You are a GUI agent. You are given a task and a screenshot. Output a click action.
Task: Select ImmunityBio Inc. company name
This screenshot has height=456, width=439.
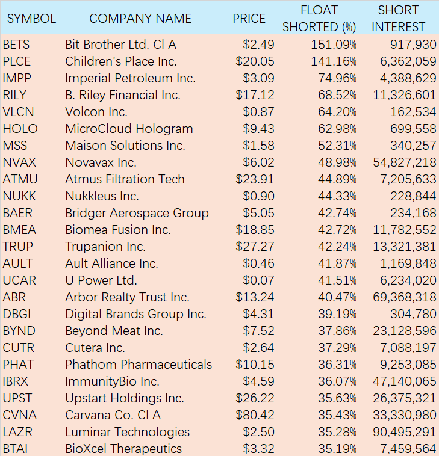(112, 381)
